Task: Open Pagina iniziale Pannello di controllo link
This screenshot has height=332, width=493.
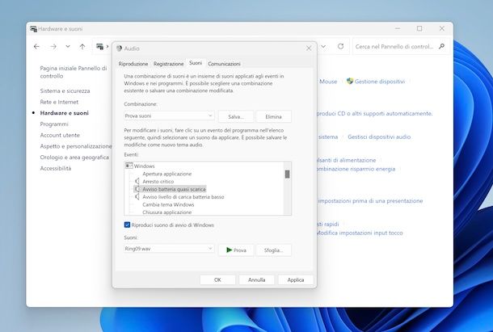Action: click(x=74, y=72)
